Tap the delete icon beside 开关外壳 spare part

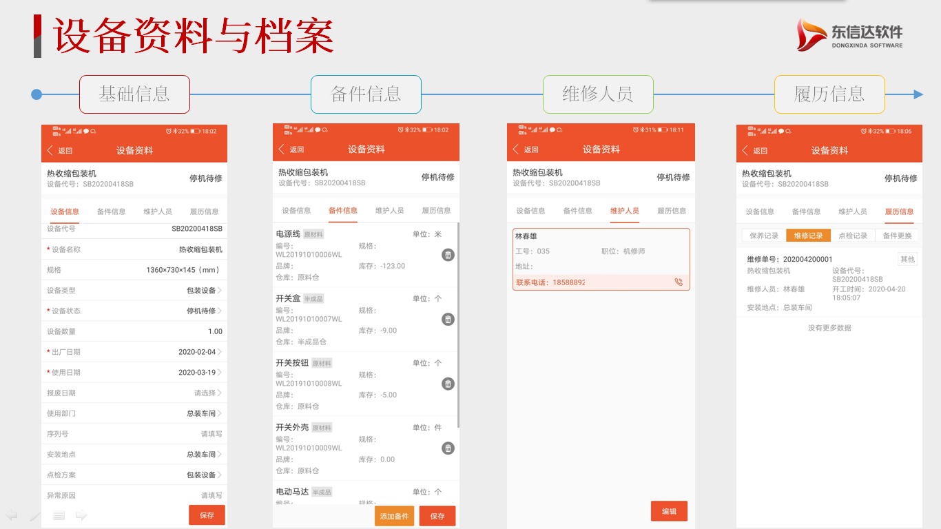coord(448,448)
